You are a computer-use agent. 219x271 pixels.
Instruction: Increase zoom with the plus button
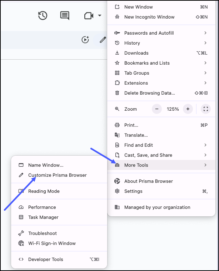188,109
